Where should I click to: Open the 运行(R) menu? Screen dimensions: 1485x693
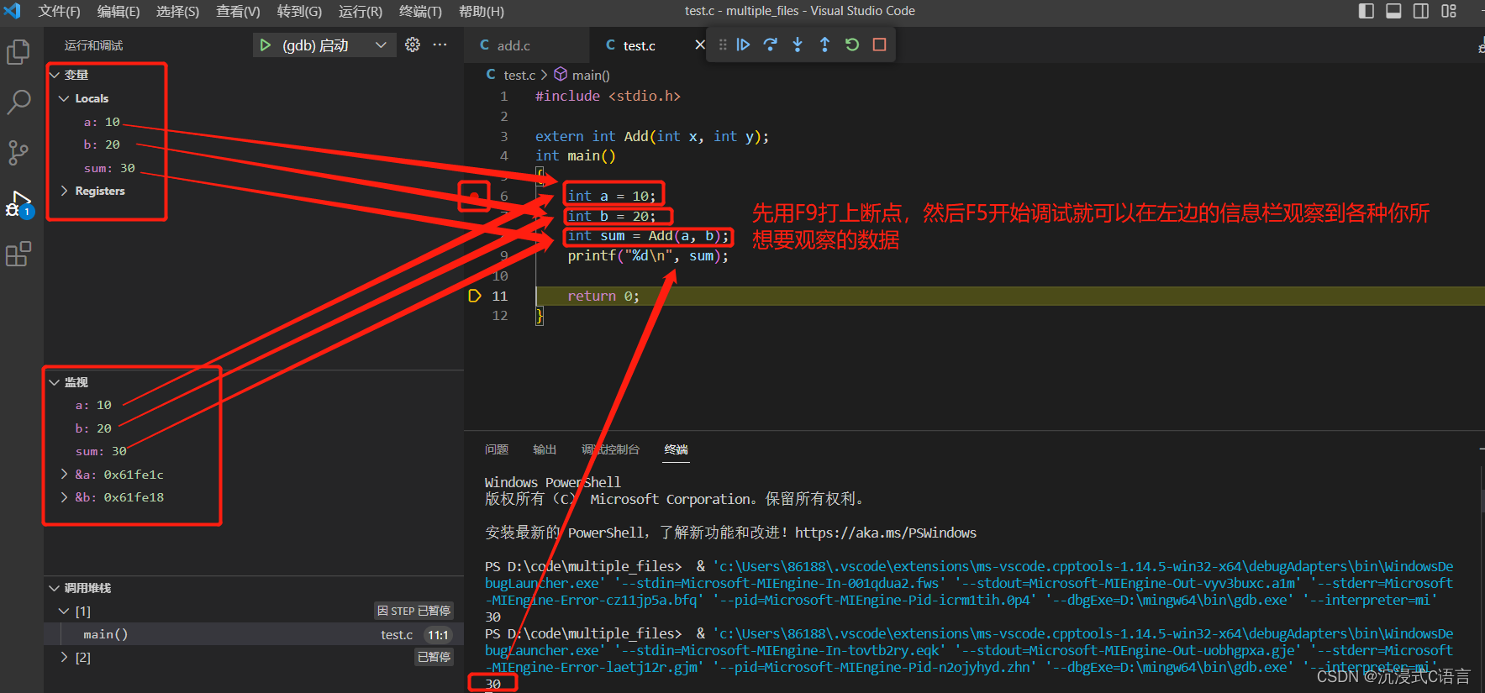(x=360, y=11)
